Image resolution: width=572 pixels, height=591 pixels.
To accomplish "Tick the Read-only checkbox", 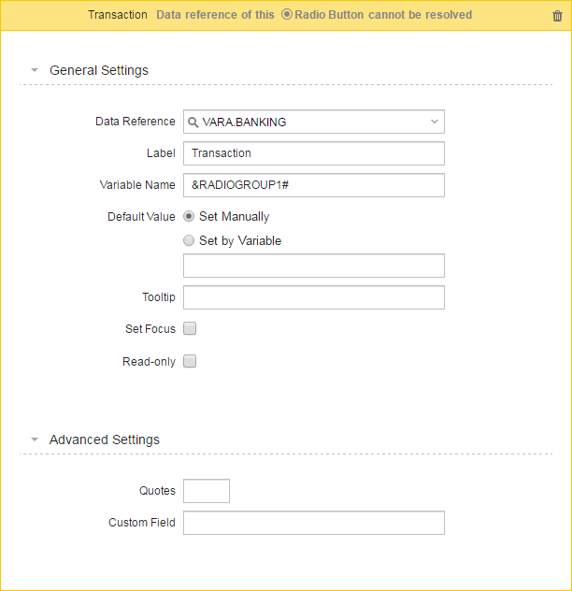I will pos(190,361).
